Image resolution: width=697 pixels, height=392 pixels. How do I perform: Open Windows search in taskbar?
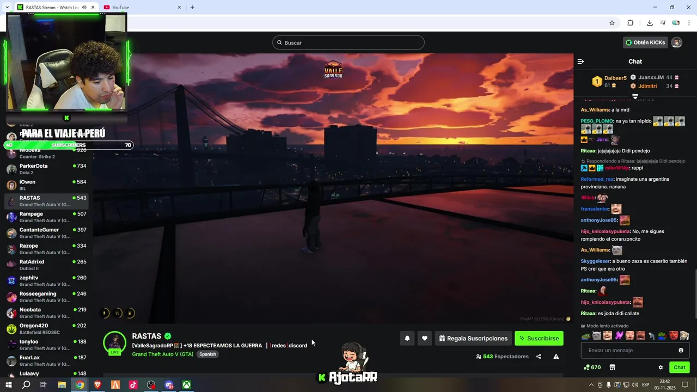coord(26,385)
